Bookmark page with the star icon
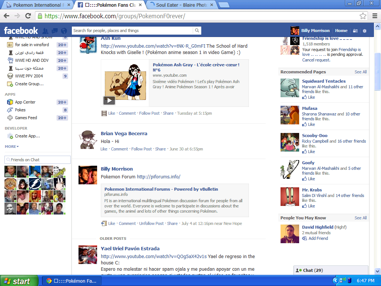This screenshot has width=381, height=286. [363, 16]
